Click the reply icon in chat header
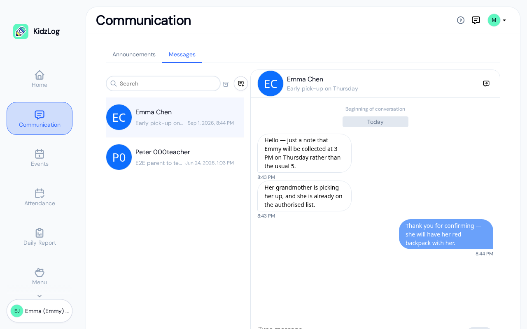The height and width of the screenshot is (329, 527). pyautogui.click(x=486, y=83)
